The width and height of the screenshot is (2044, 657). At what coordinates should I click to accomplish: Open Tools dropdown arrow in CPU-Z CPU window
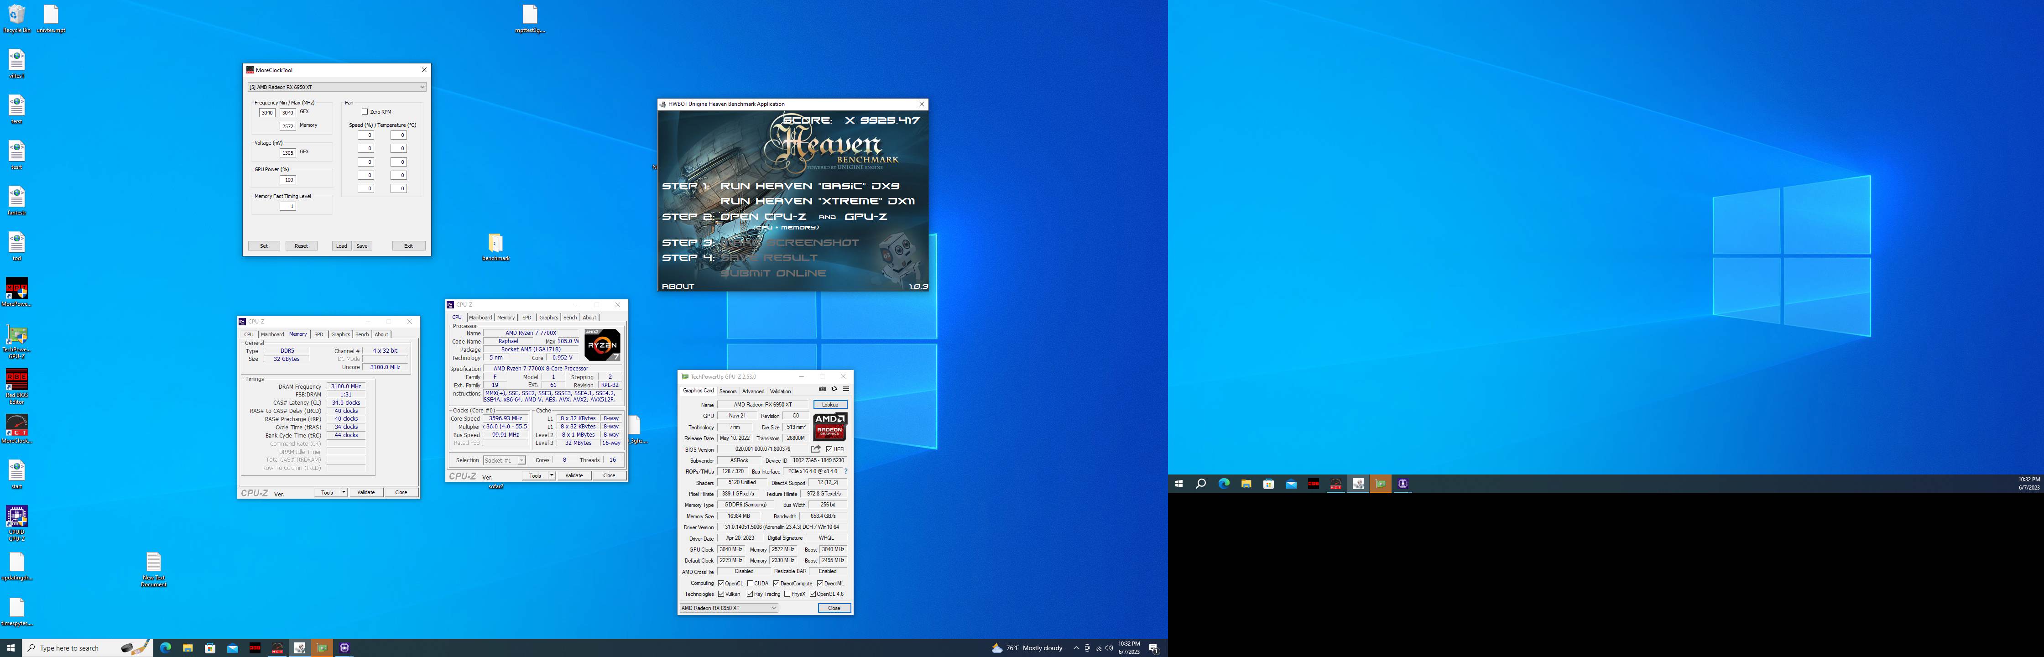[x=552, y=475]
